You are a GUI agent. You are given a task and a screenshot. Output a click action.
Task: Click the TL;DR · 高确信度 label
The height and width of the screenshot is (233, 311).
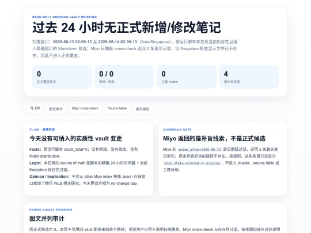[x=42, y=129]
